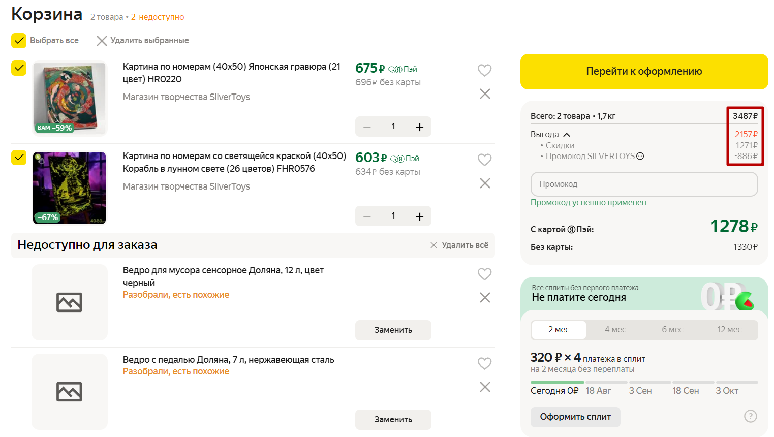
Task: Delete Корабль в лунном свете item
Action: [x=485, y=183]
